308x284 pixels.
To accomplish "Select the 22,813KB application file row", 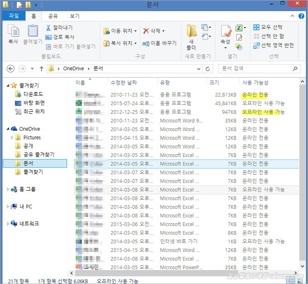I will (187, 95).
